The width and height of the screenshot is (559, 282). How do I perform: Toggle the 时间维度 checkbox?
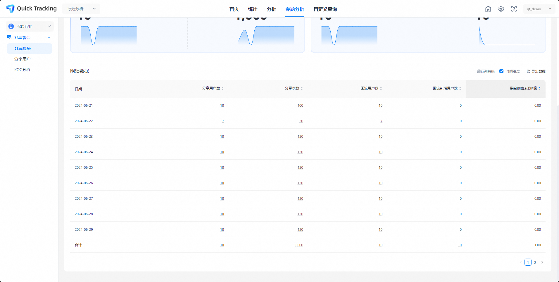click(x=501, y=71)
